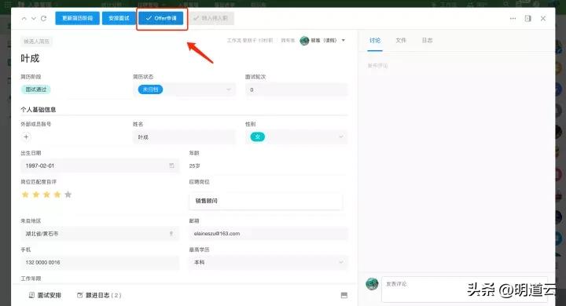
Task: Open calendar icon in 出生日期 field
Action: pyautogui.click(x=171, y=166)
